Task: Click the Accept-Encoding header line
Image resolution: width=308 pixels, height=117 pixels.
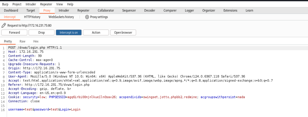Action: [x=39, y=89]
